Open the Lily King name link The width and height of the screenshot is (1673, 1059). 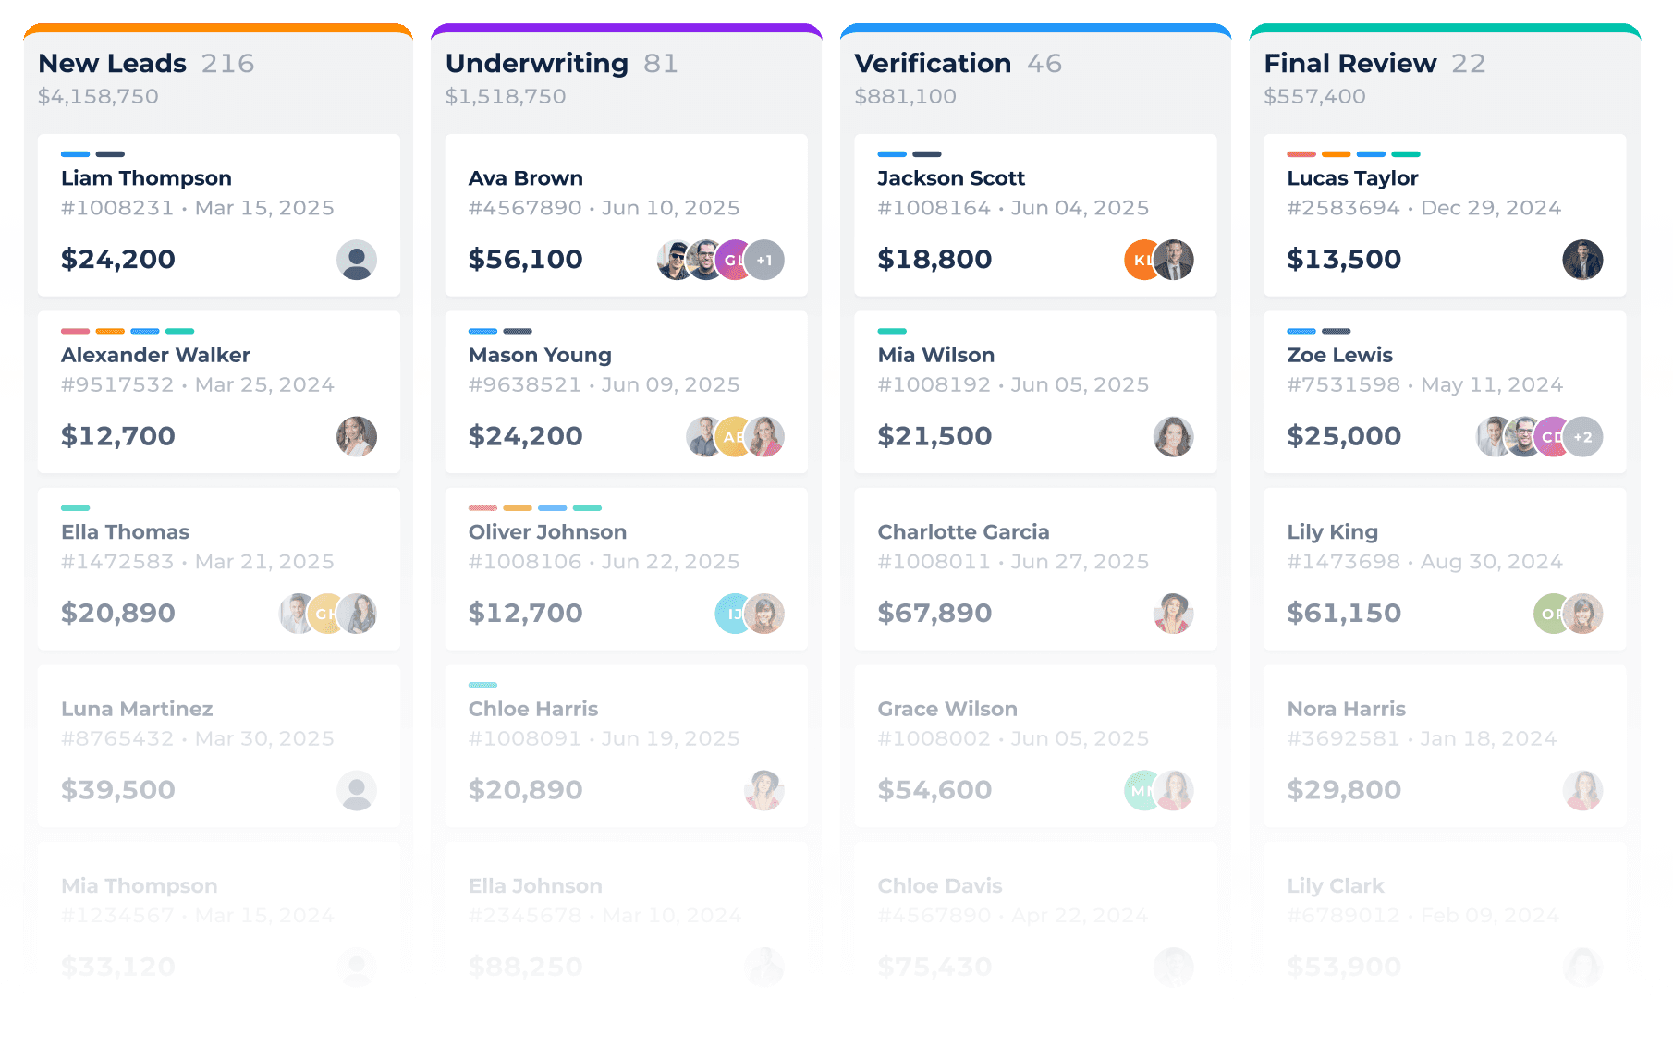[1332, 532]
